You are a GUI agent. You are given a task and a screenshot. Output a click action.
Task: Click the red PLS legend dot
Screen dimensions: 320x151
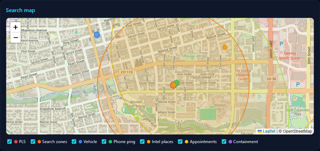click(16, 142)
